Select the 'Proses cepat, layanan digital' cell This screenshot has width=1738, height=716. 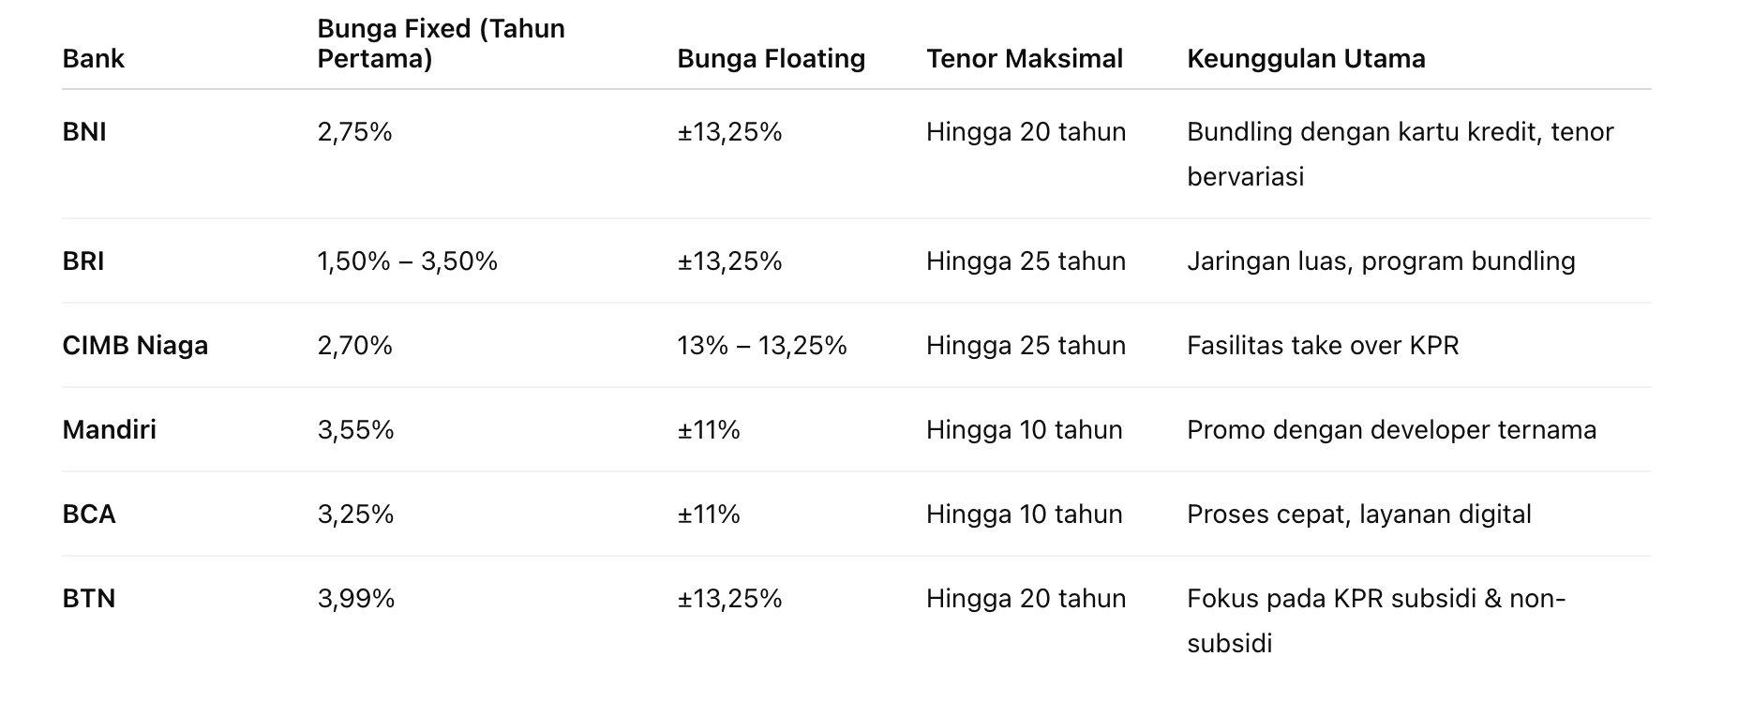(x=1358, y=515)
